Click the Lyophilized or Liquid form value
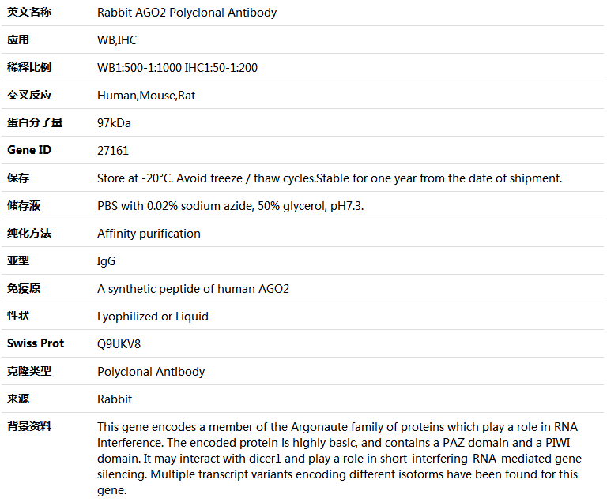 point(153,317)
